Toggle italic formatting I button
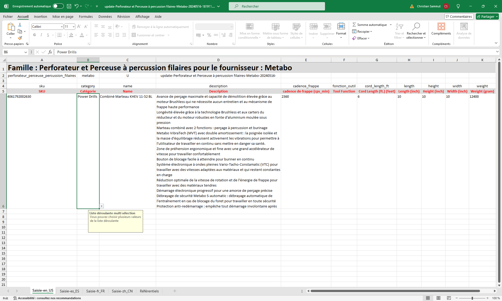 (x=41, y=35)
